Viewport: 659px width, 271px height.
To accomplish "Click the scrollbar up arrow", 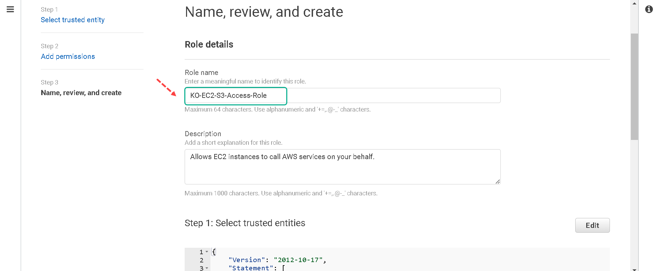I will (634, 3).
